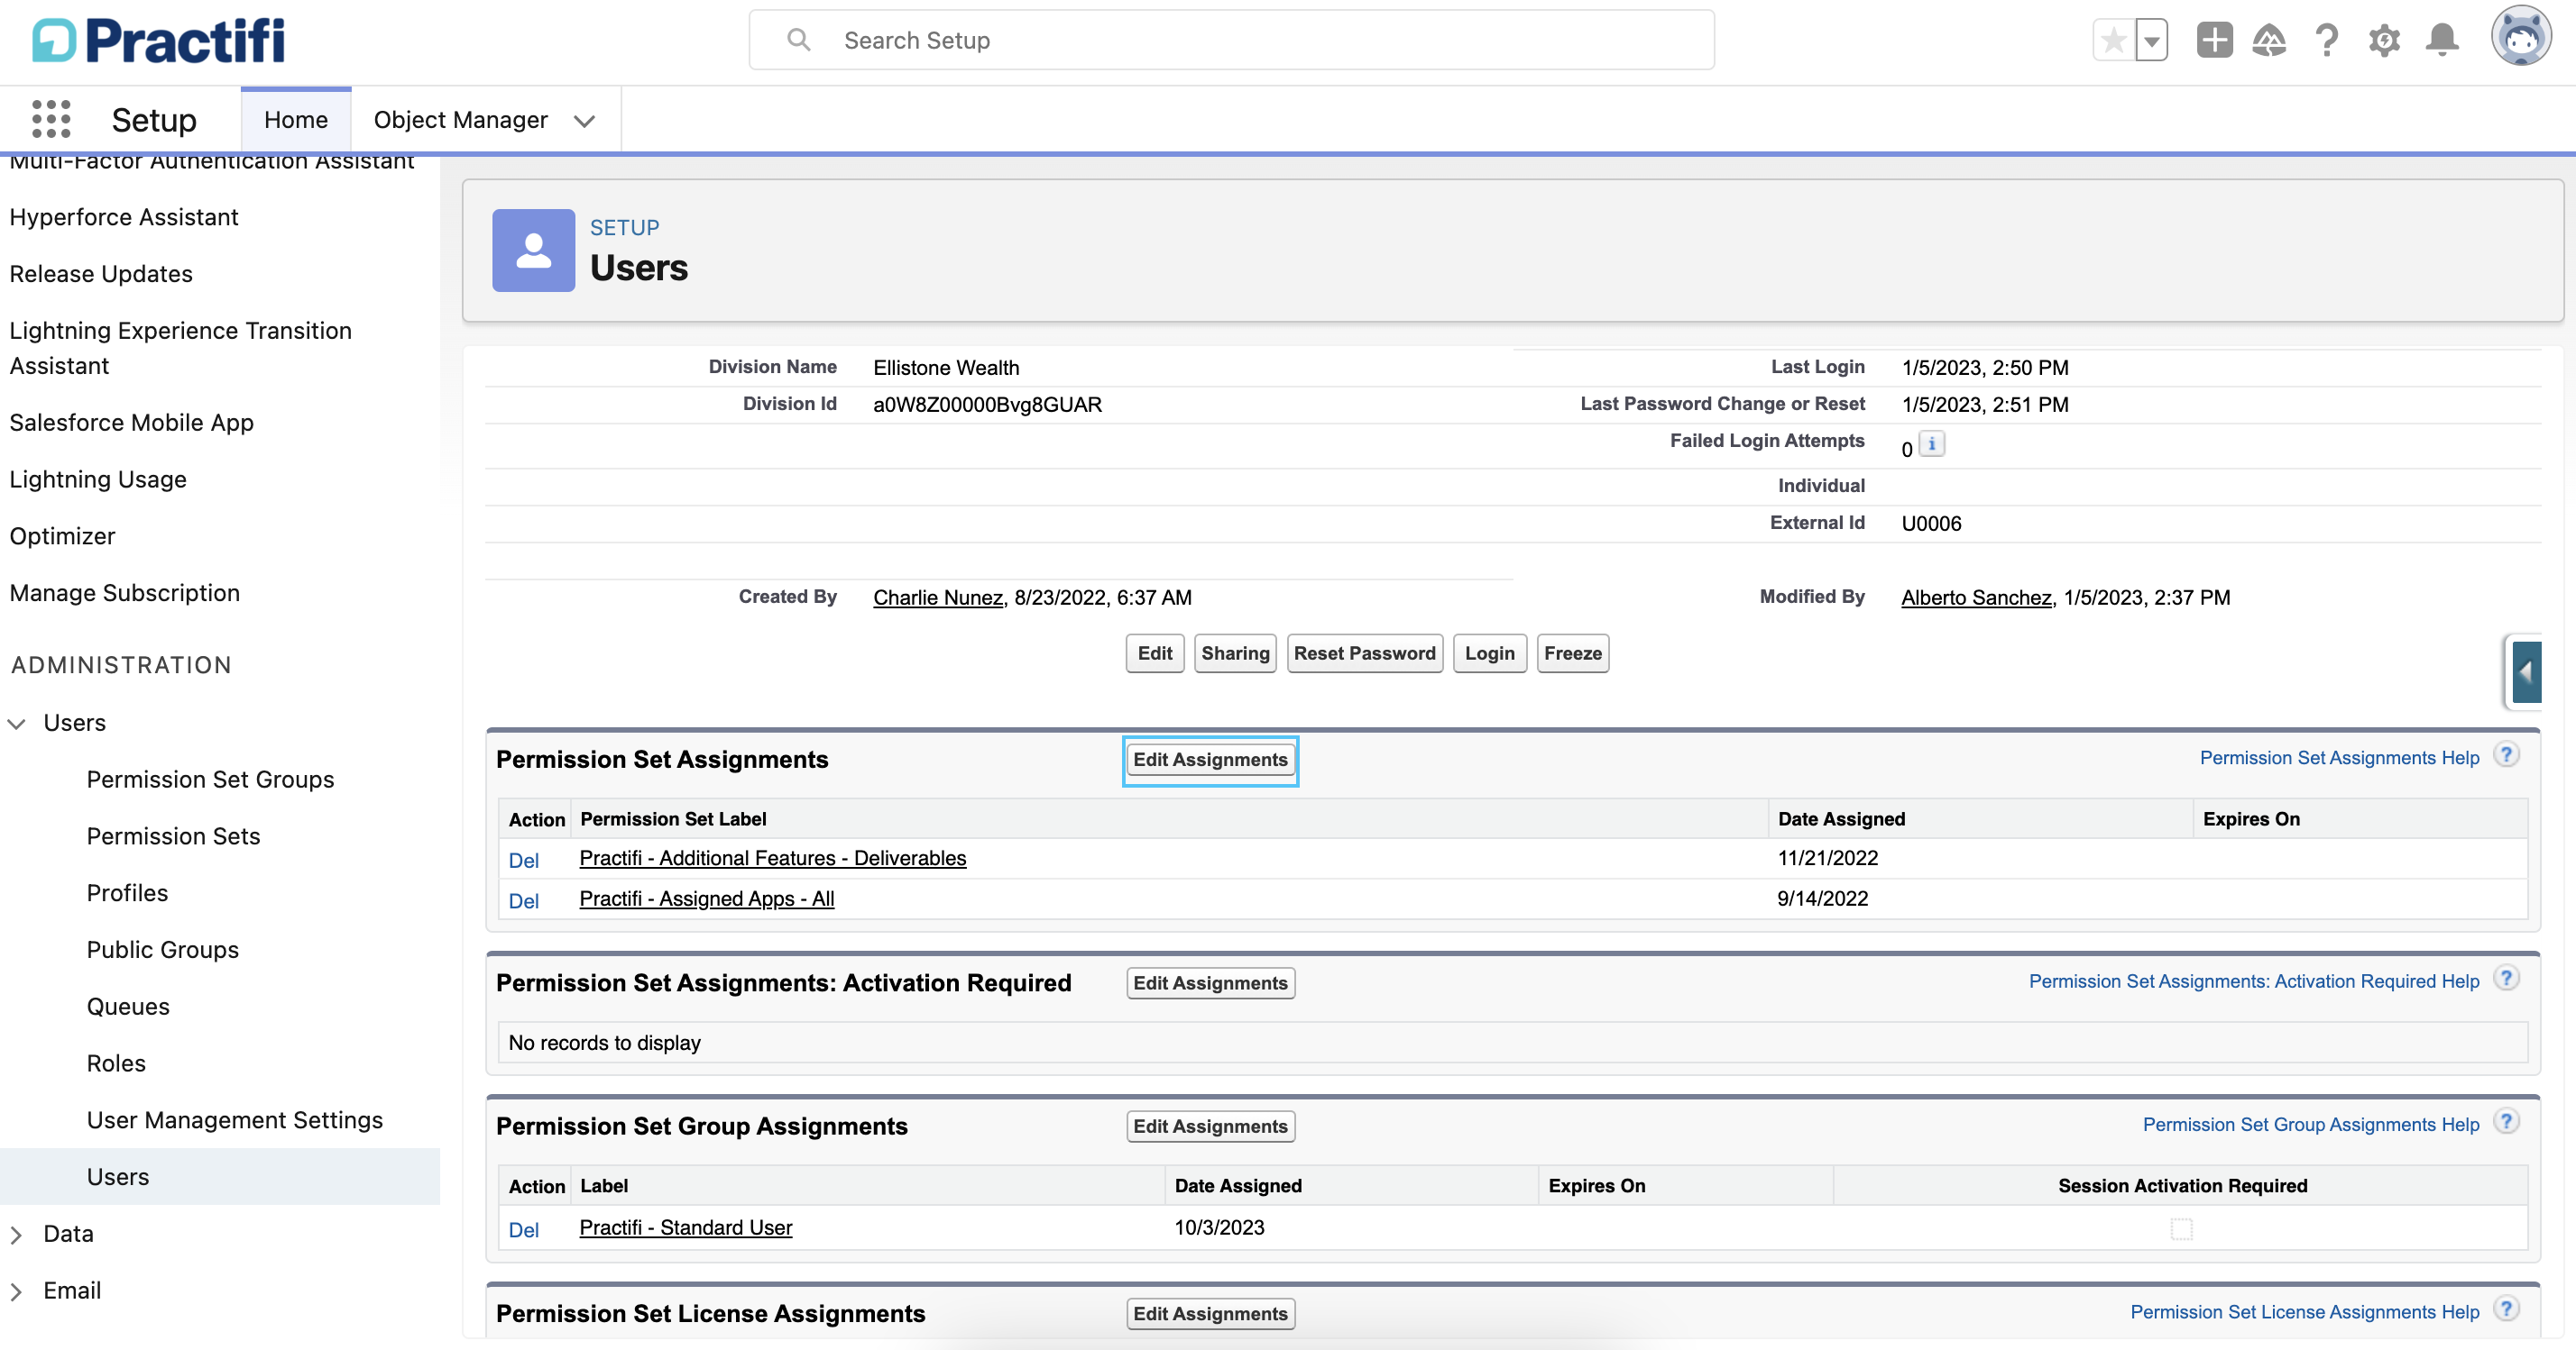
Task: Open Hyperforce Assistant
Action: [x=124, y=217]
